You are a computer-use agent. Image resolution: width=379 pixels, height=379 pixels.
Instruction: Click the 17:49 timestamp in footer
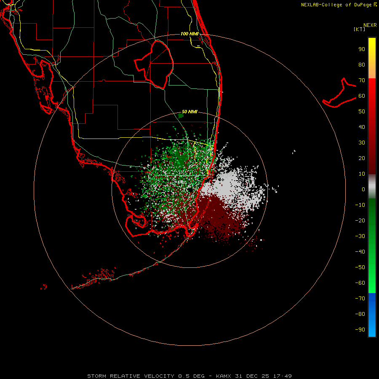click(x=282, y=376)
